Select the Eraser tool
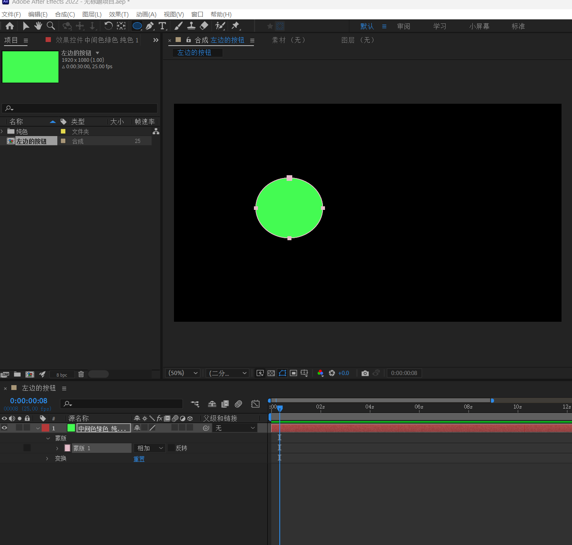572x545 pixels. [204, 26]
